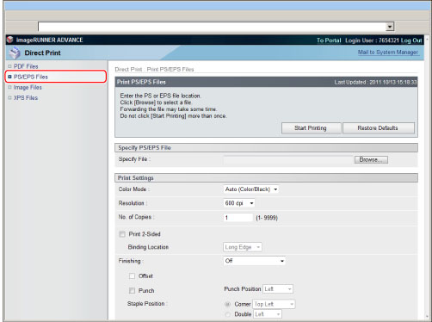
Task: Click the Specify File path field
Action: (x=287, y=159)
